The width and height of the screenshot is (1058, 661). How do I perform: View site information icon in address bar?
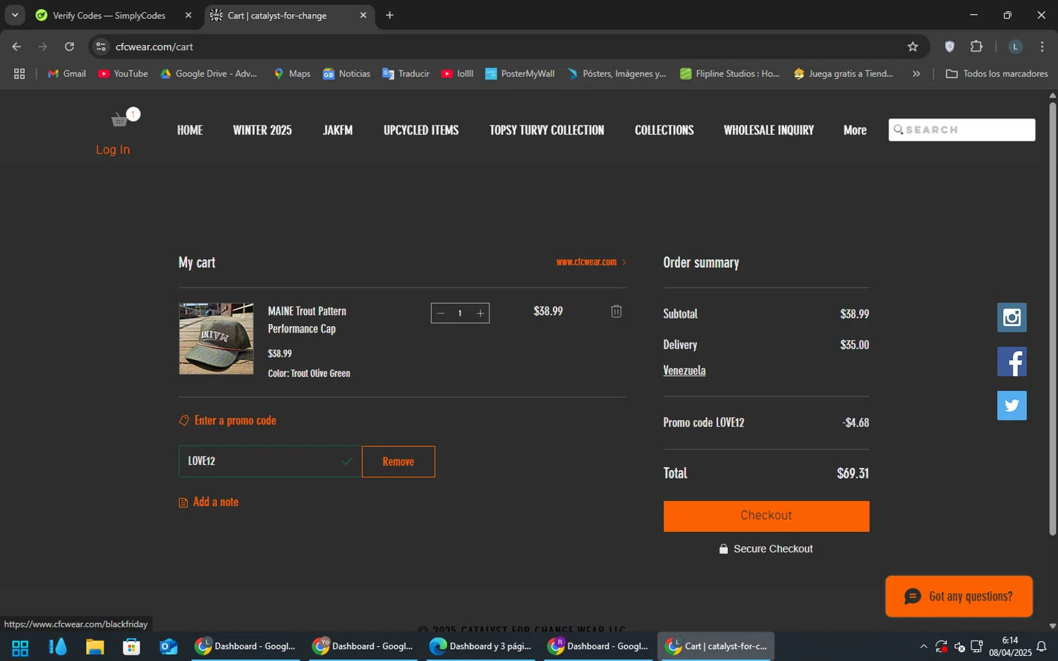[101, 47]
